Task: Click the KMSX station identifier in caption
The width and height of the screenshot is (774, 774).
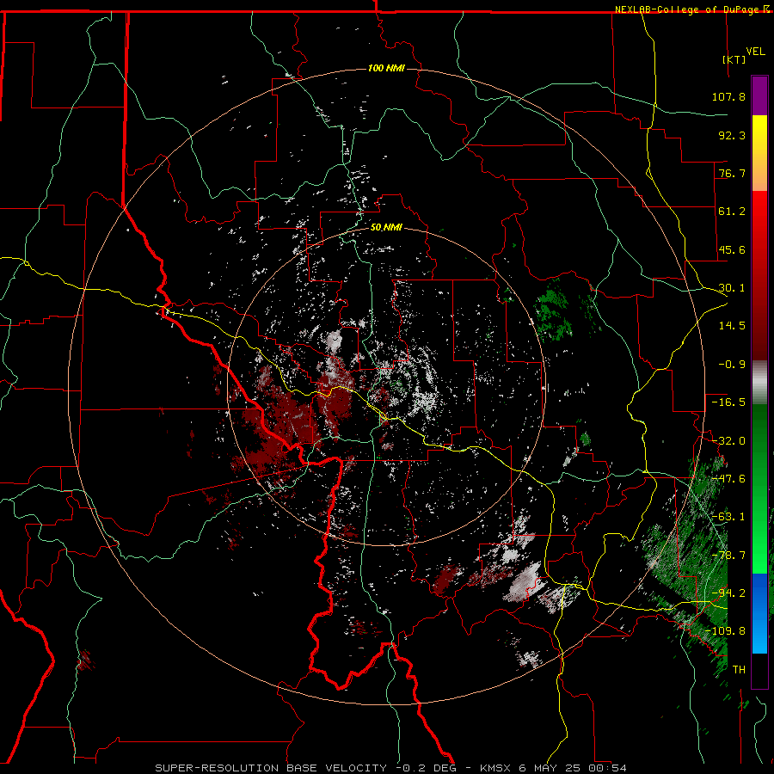Action: [x=495, y=768]
